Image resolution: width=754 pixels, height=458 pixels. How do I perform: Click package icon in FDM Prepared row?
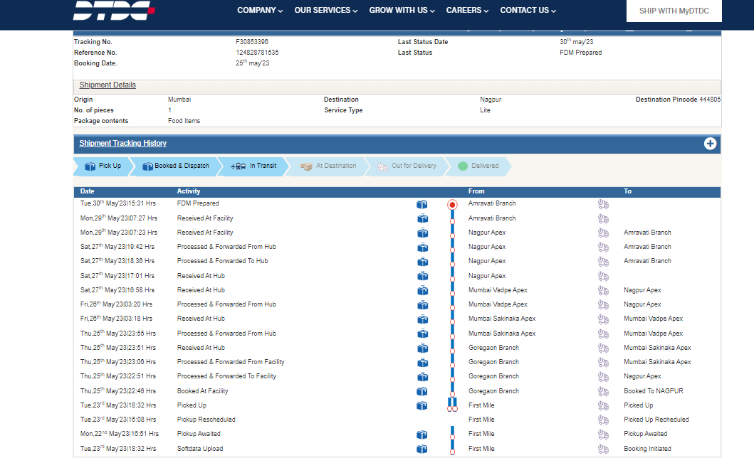(422, 204)
